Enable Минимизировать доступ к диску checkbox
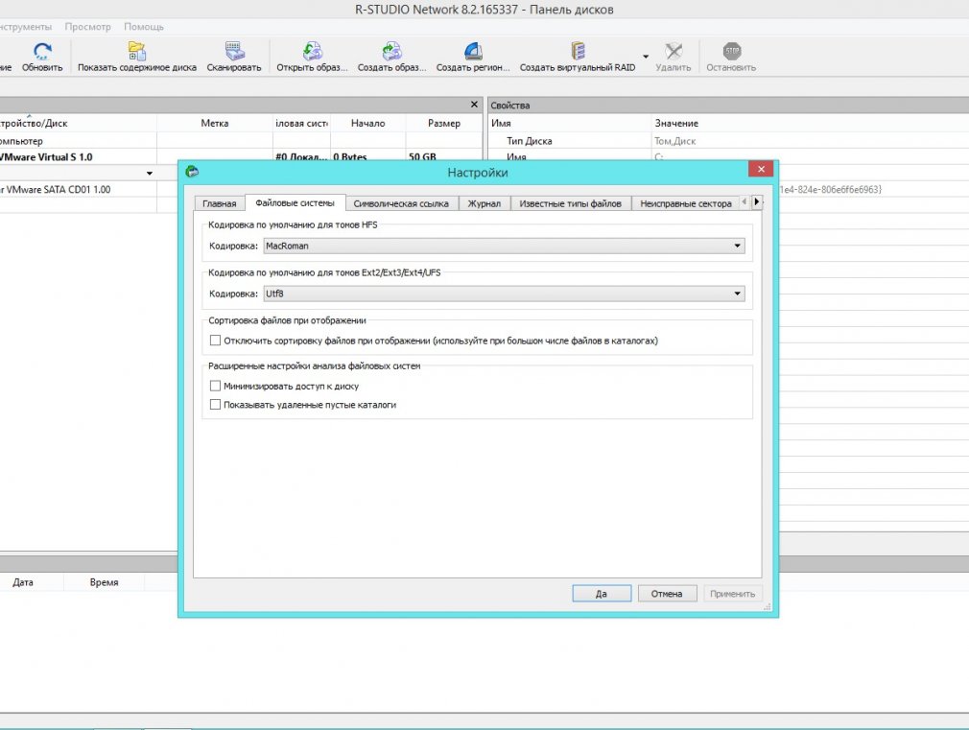 click(x=215, y=387)
